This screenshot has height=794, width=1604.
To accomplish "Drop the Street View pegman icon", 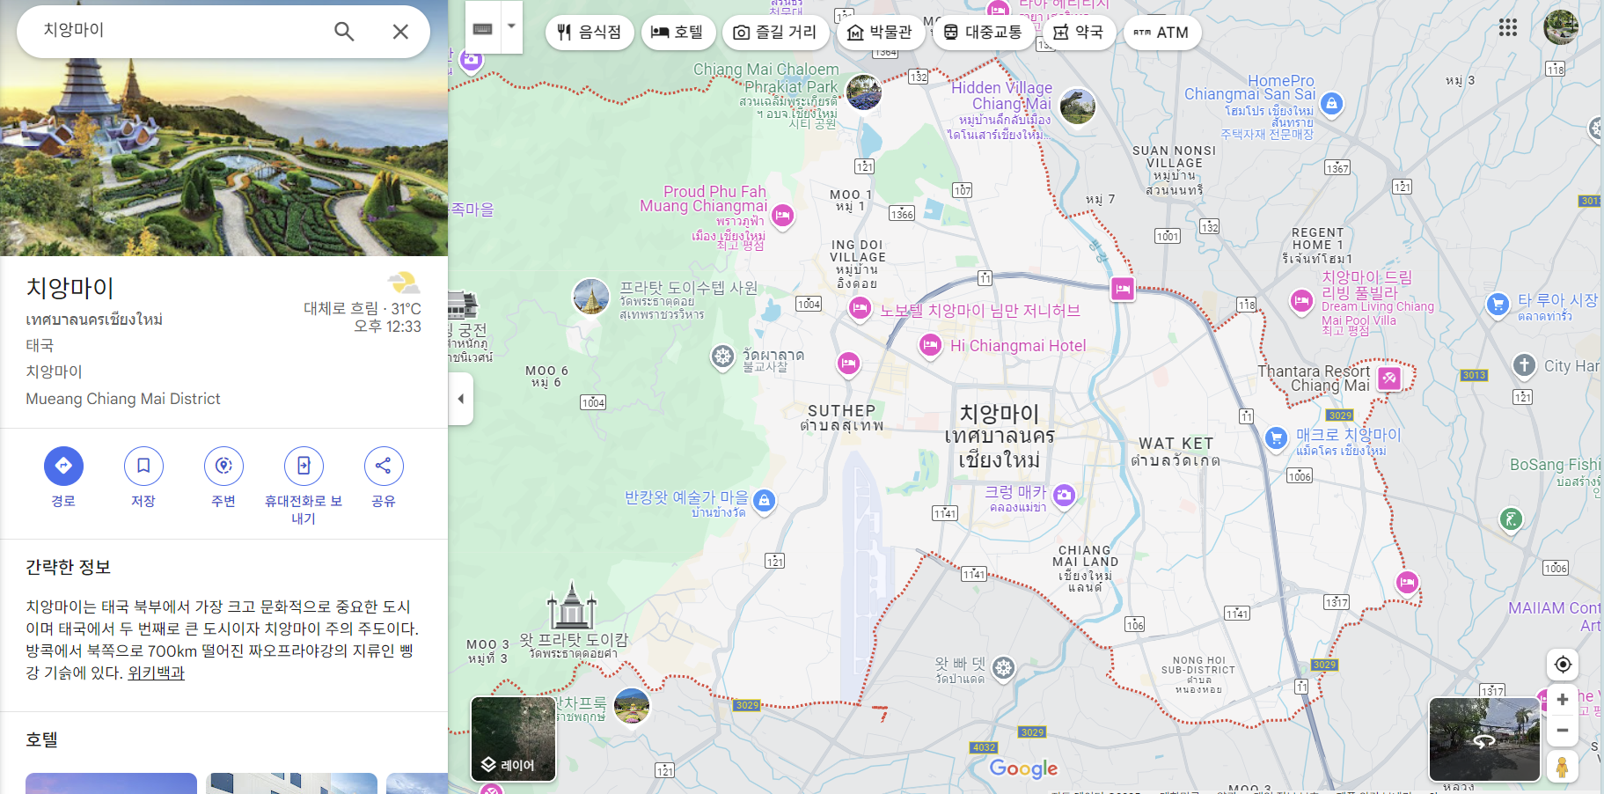I will pos(1562,768).
